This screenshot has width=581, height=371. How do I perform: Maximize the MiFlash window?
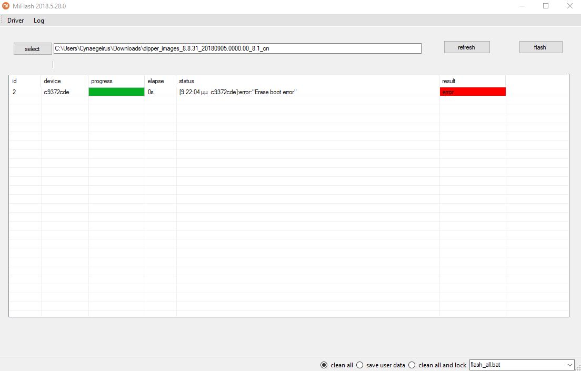point(545,6)
